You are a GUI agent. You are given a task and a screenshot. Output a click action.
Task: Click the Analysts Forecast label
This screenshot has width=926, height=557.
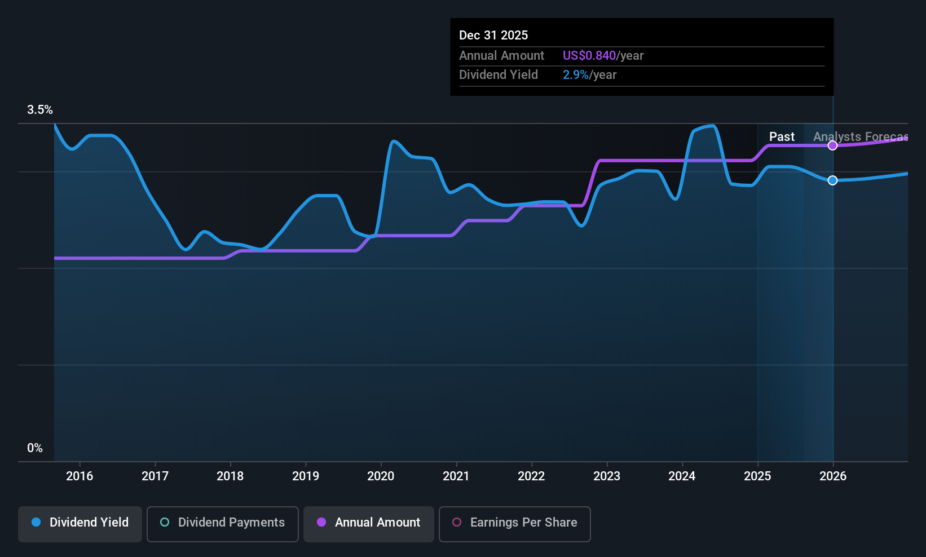(x=860, y=137)
